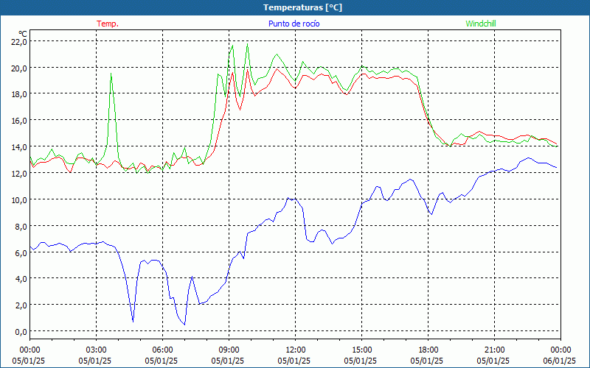Click the '18:00' time axis label
This screenshot has height=368, width=590.
coord(428,350)
